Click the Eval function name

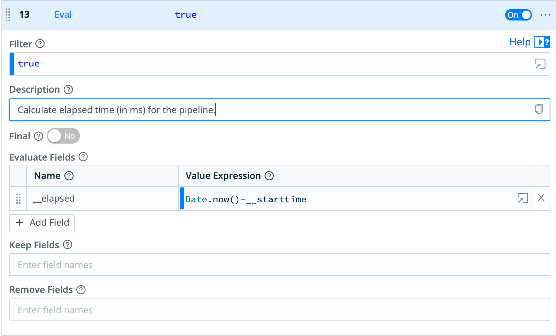point(63,15)
